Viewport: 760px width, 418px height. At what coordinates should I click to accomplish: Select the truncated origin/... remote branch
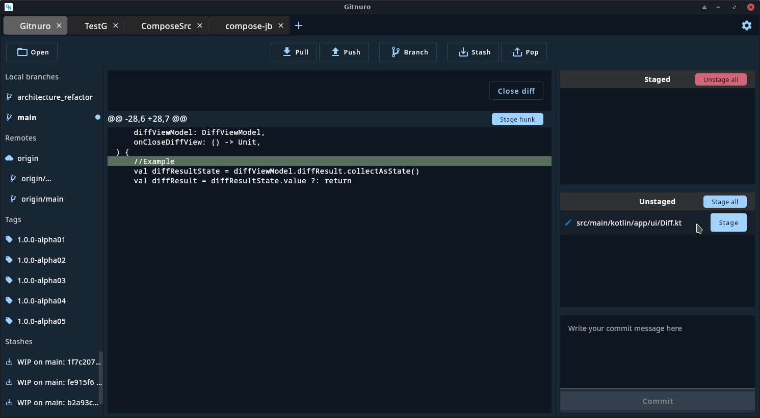[x=51, y=179]
